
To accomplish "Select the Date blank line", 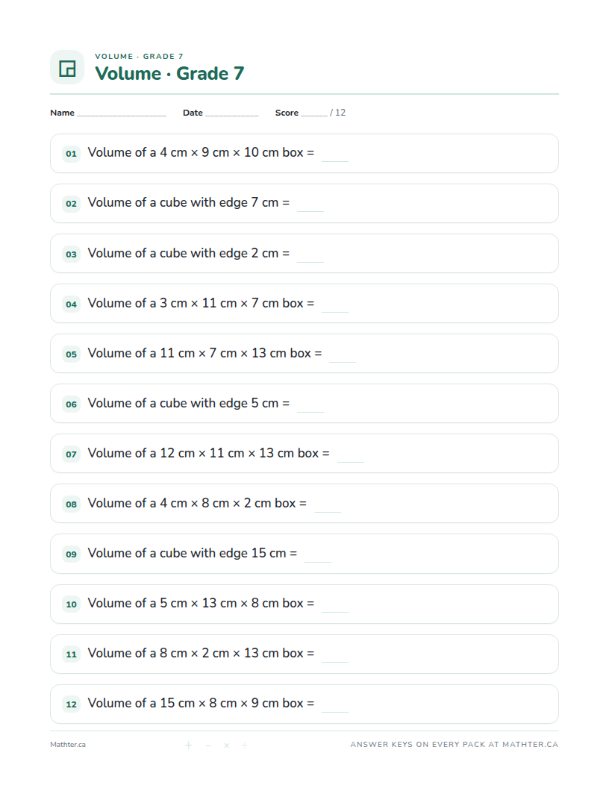I will pos(231,113).
